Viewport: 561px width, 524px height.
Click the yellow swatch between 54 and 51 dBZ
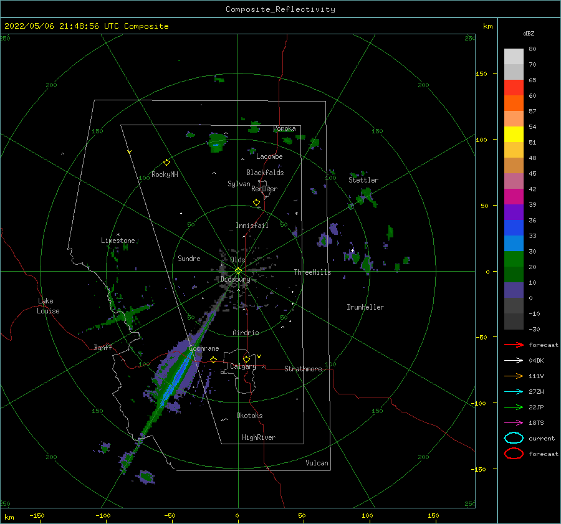point(514,134)
